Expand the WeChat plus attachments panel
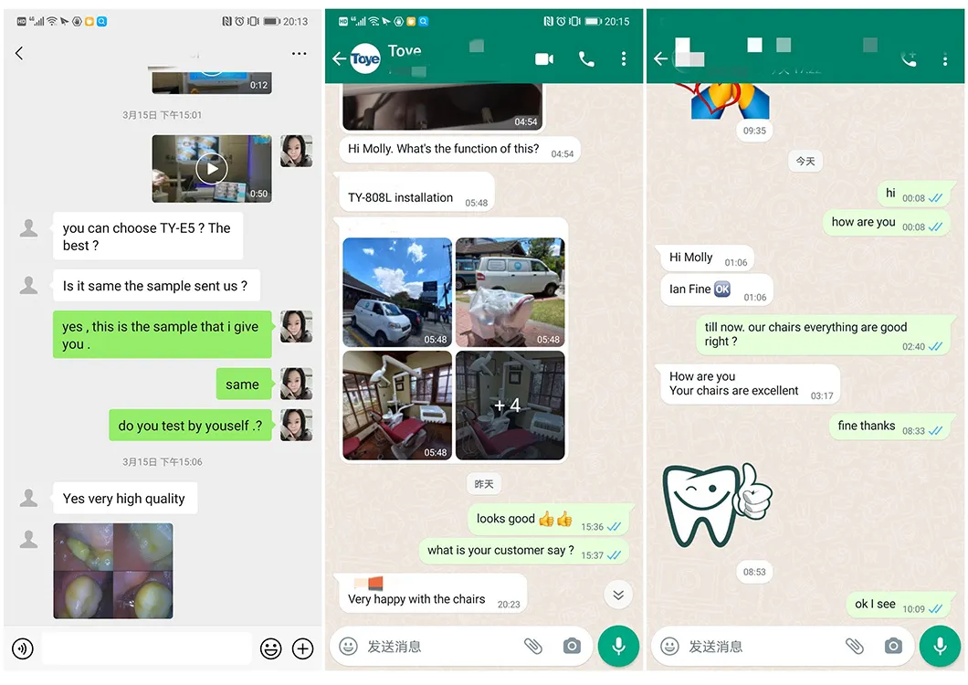 (302, 648)
